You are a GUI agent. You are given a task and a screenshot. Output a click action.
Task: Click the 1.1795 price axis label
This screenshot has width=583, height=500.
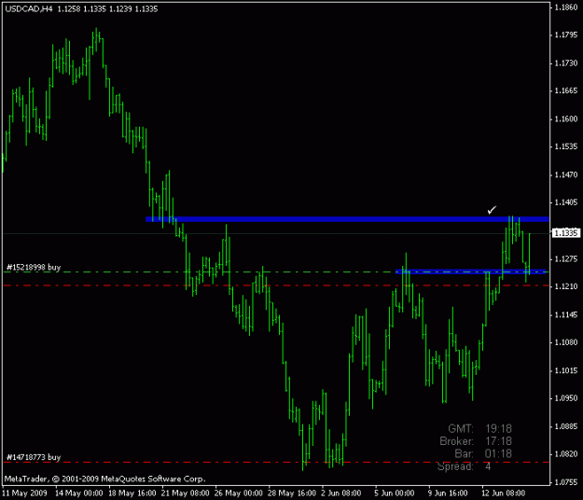pyautogui.click(x=566, y=35)
